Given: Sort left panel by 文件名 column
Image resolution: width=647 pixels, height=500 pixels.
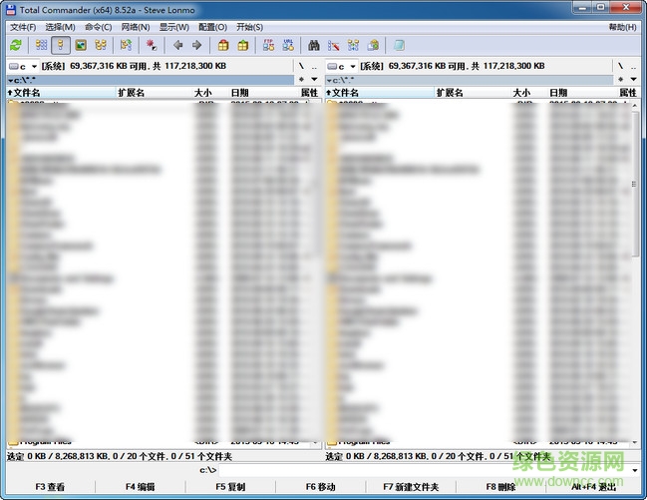Looking at the screenshot, I should (x=62, y=93).
